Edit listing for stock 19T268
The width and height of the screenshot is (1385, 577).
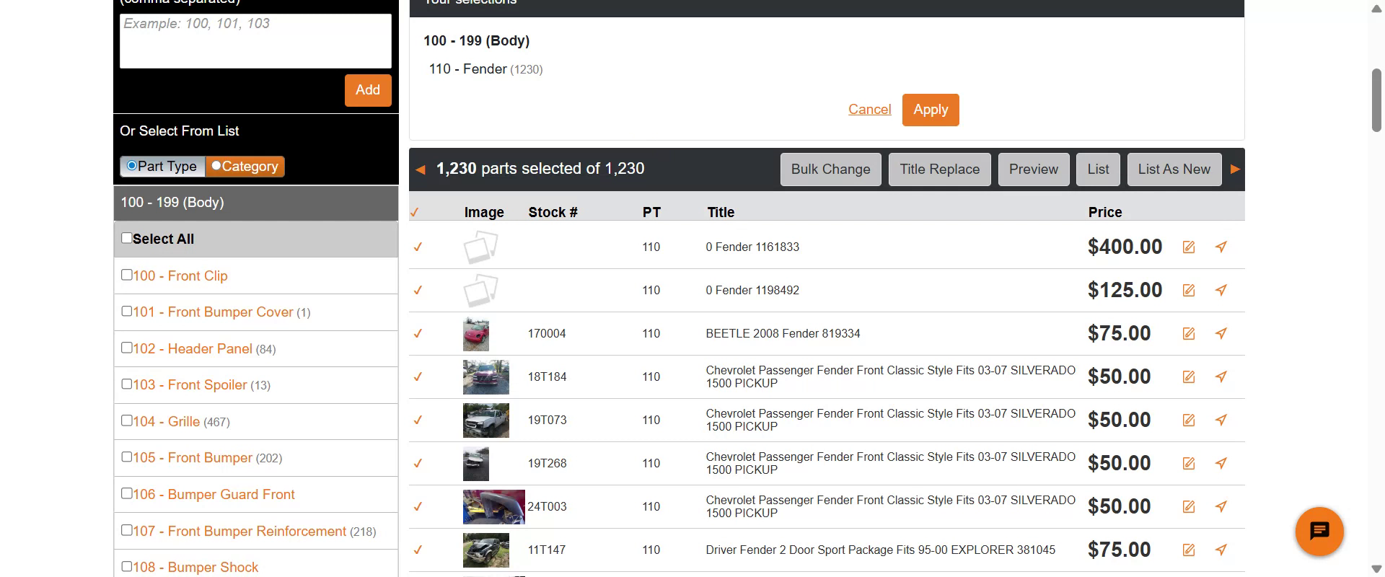[1189, 464]
